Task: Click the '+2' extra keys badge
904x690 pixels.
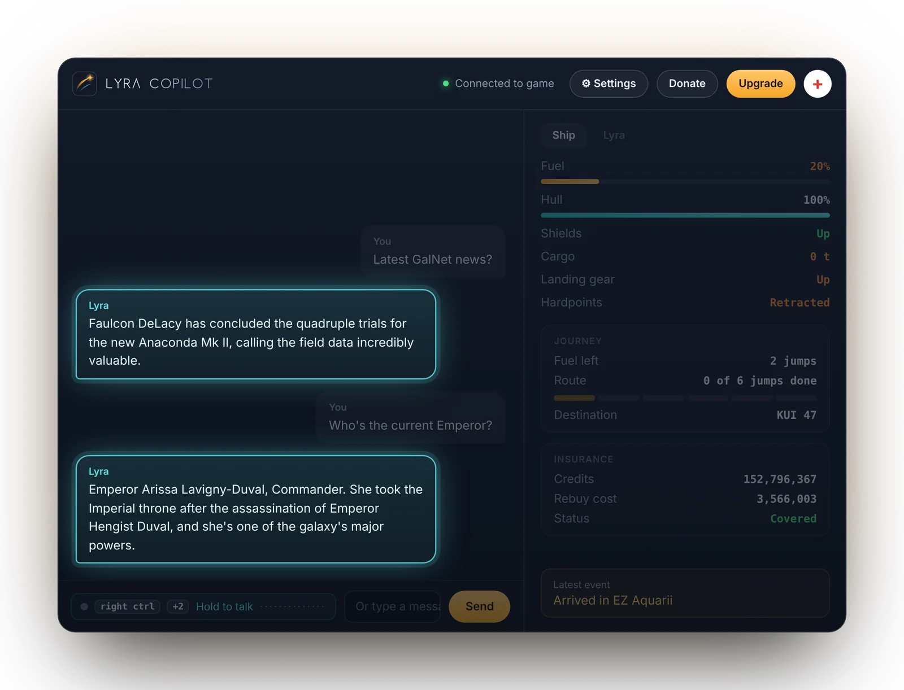Action: point(178,606)
